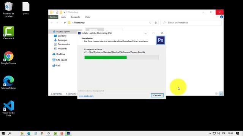Click the 'Instalando' heading text
Screen dimensions: 243x136
[x=87, y=39]
